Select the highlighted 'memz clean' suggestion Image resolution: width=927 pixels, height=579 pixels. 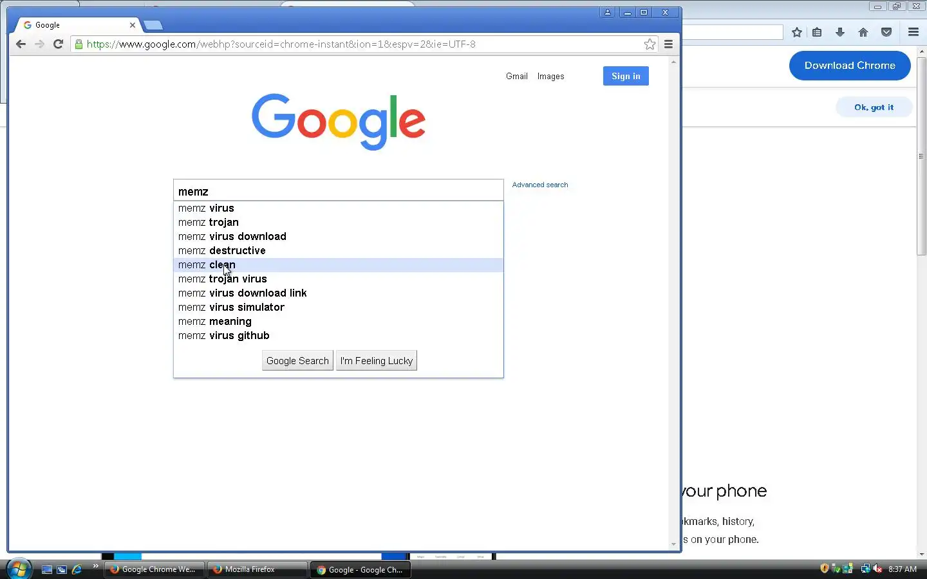339,264
